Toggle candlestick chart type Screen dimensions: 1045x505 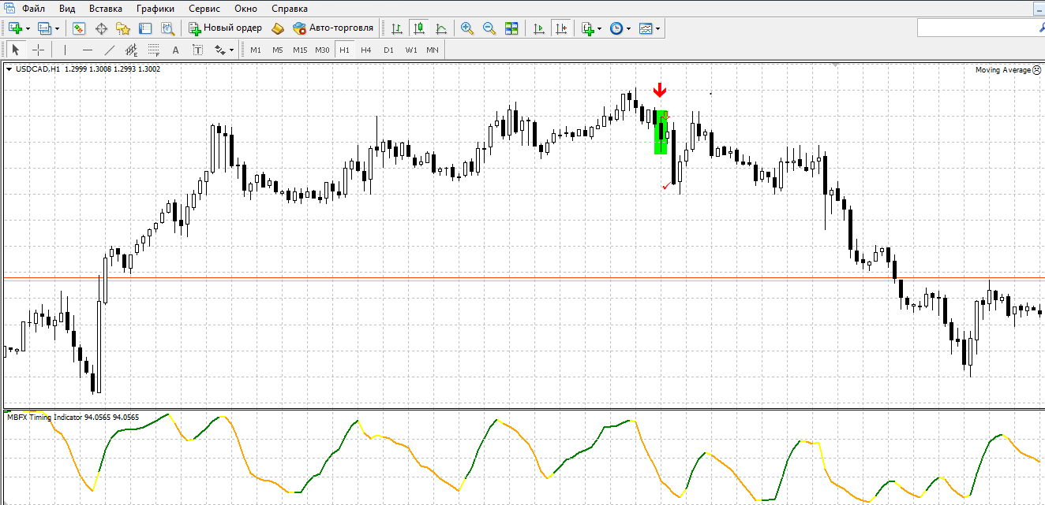pos(419,28)
